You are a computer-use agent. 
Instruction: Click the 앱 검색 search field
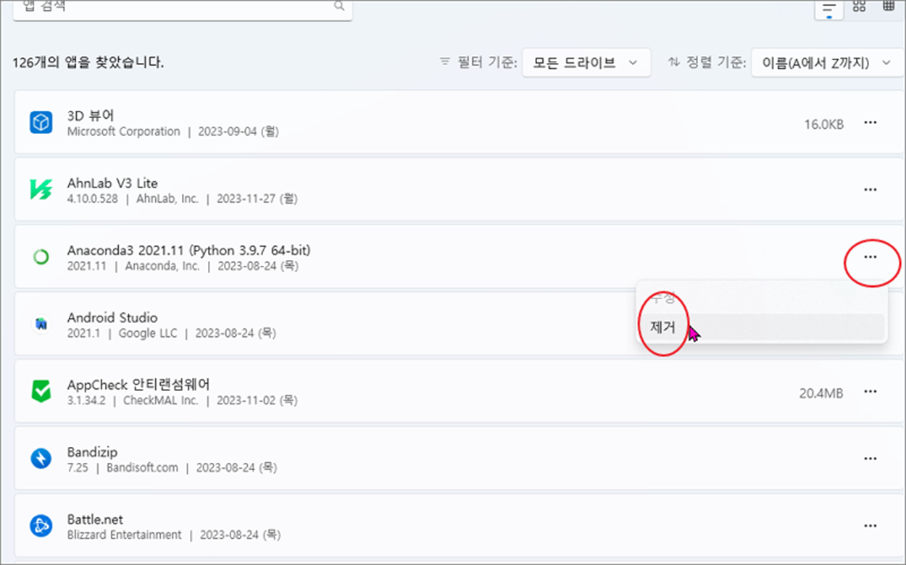(183, 7)
